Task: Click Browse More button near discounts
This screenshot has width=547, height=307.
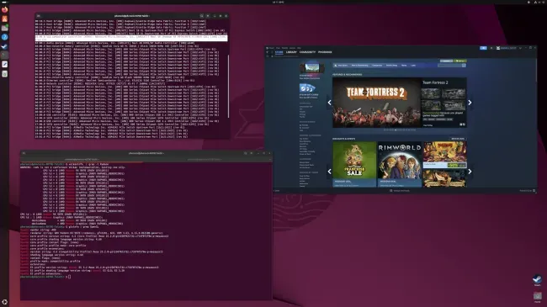Action: point(458,139)
